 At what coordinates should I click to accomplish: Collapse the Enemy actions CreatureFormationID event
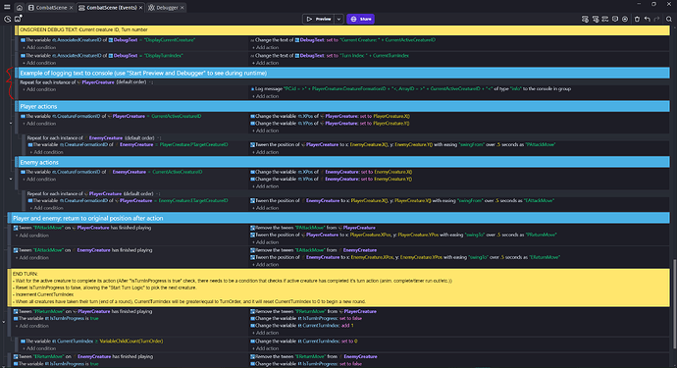point(11,179)
